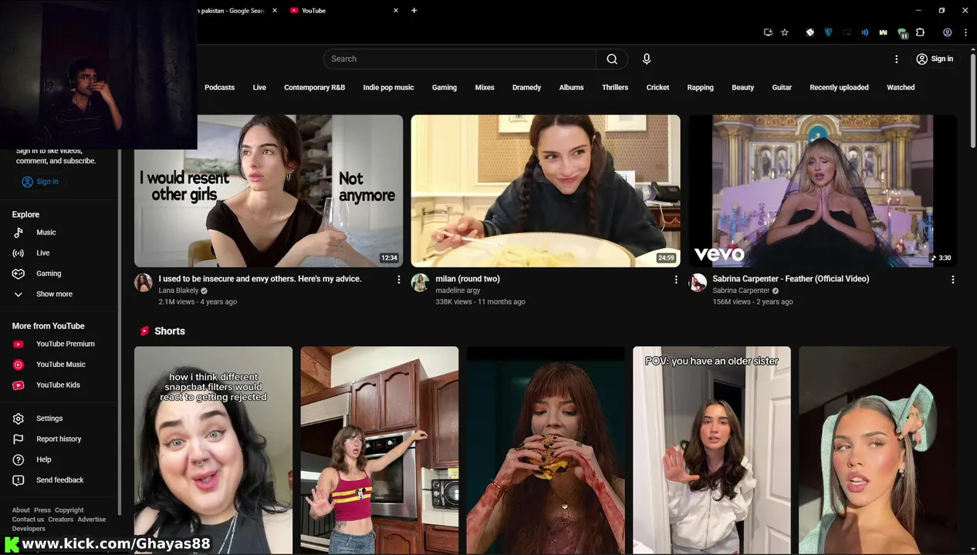Select the Live filter chip
The width and height of the screenshot is (977, 555).
click(x=259, y=87)
